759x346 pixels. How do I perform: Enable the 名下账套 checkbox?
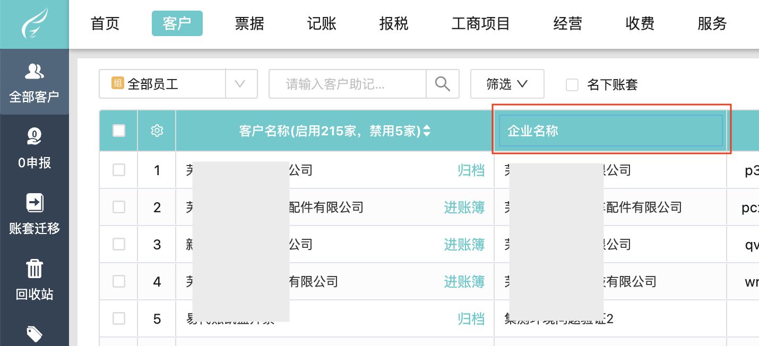tap(572, 84)
